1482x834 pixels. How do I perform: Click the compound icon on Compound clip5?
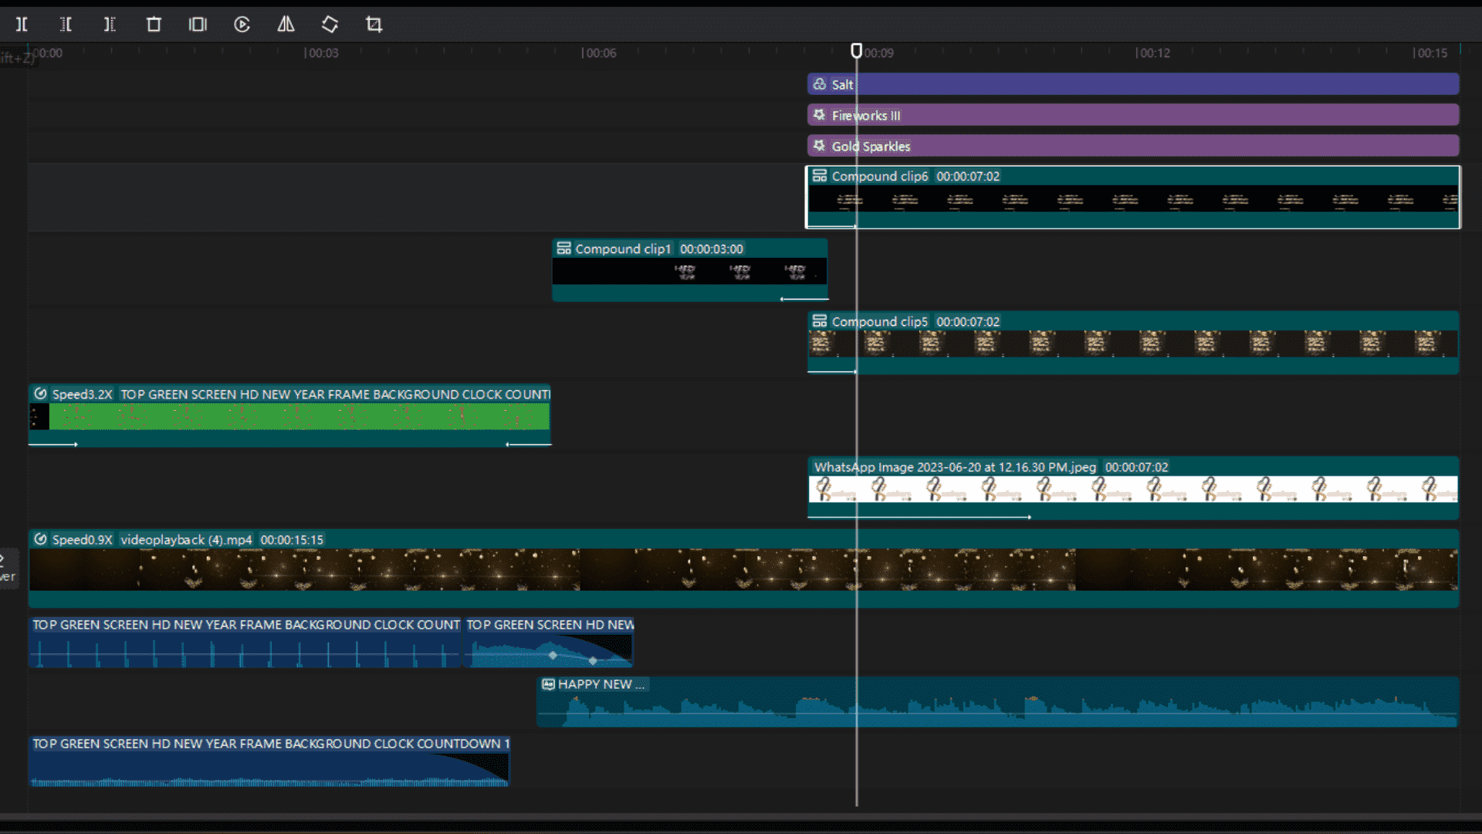coord(820,321)
